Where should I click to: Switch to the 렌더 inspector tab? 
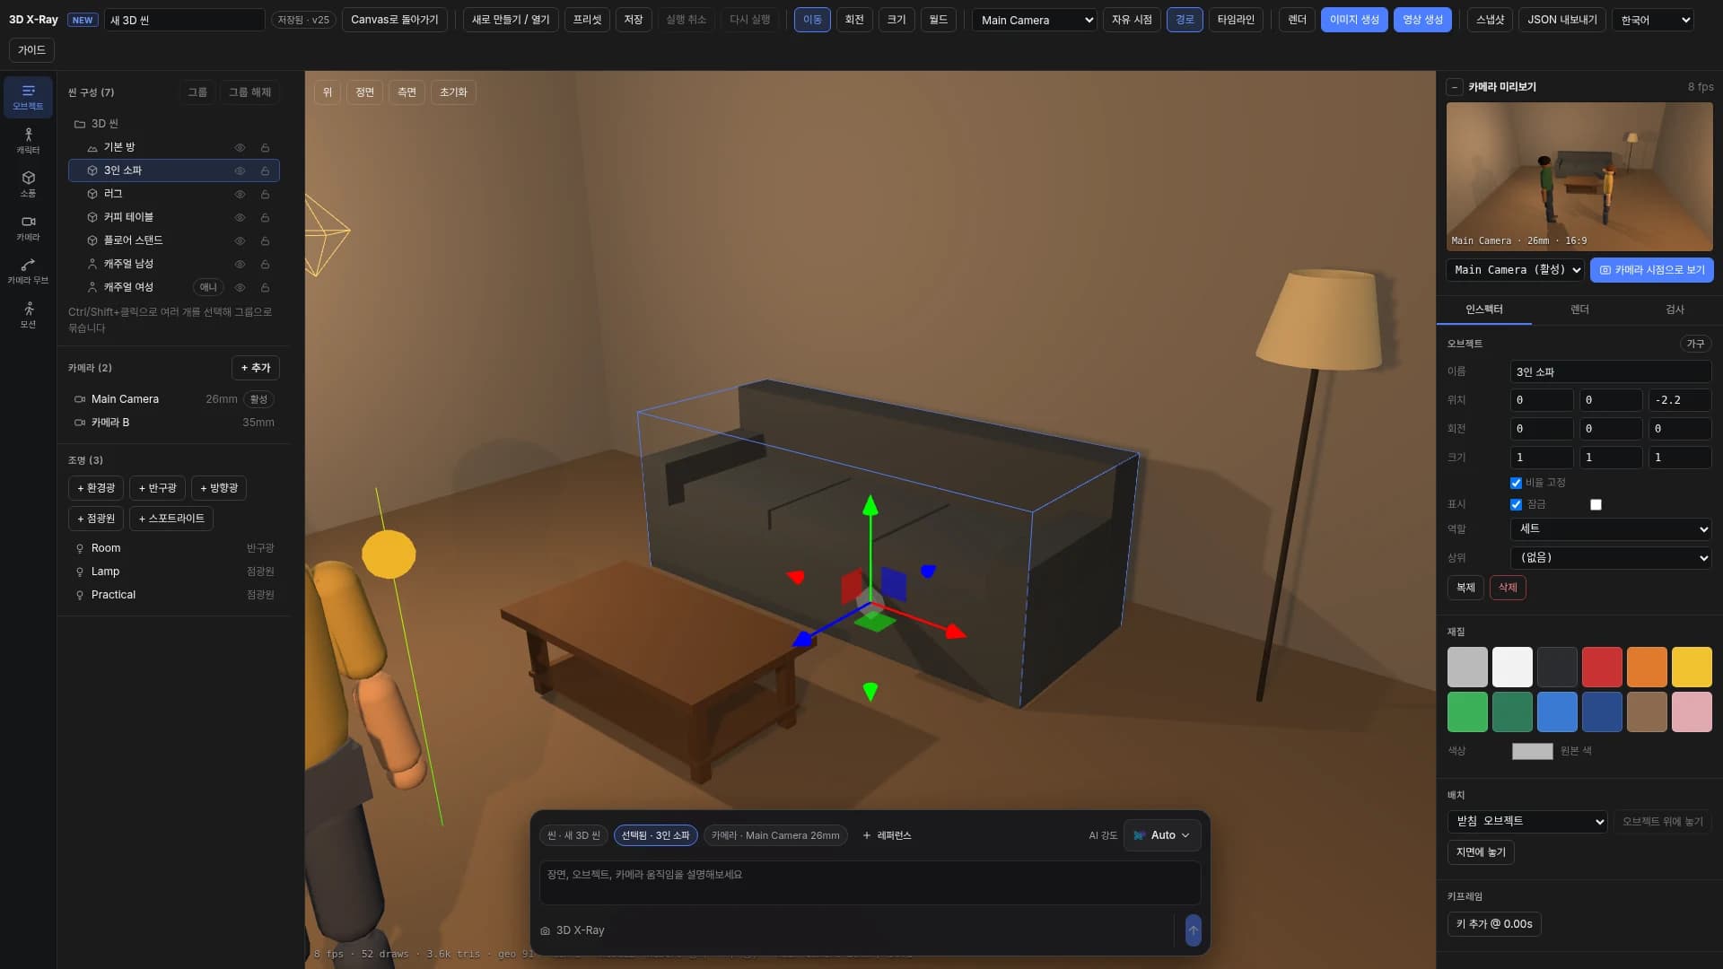click(1579, 310)
